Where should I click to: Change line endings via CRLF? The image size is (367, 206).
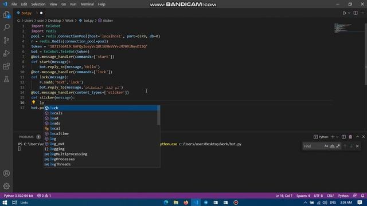(330, 196)
